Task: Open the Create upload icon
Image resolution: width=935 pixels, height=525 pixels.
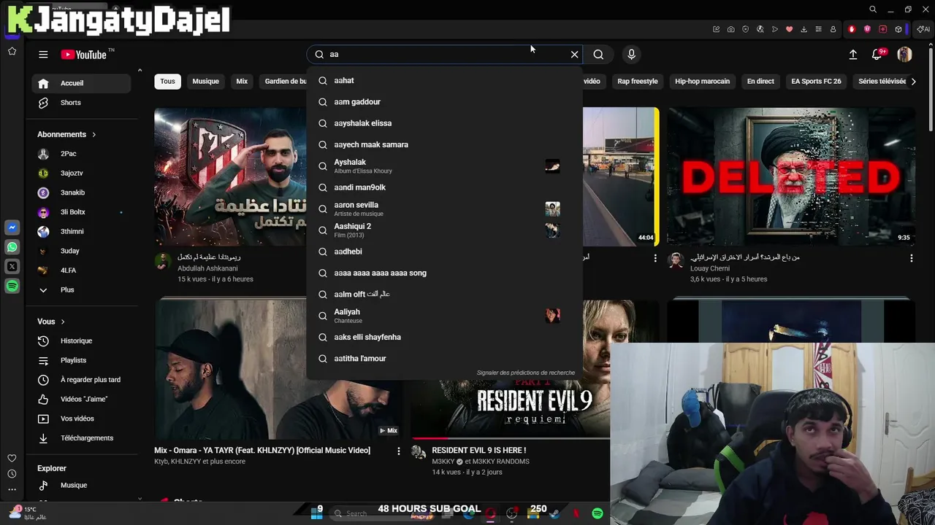Action: [852, 55]
